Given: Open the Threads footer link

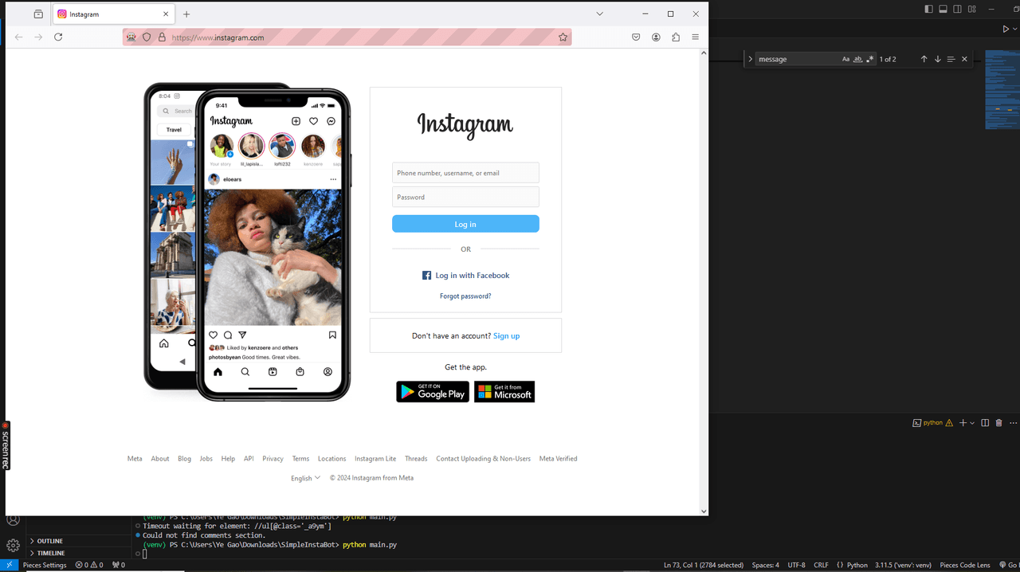Looking at the screenshot, I should (416, 459).
